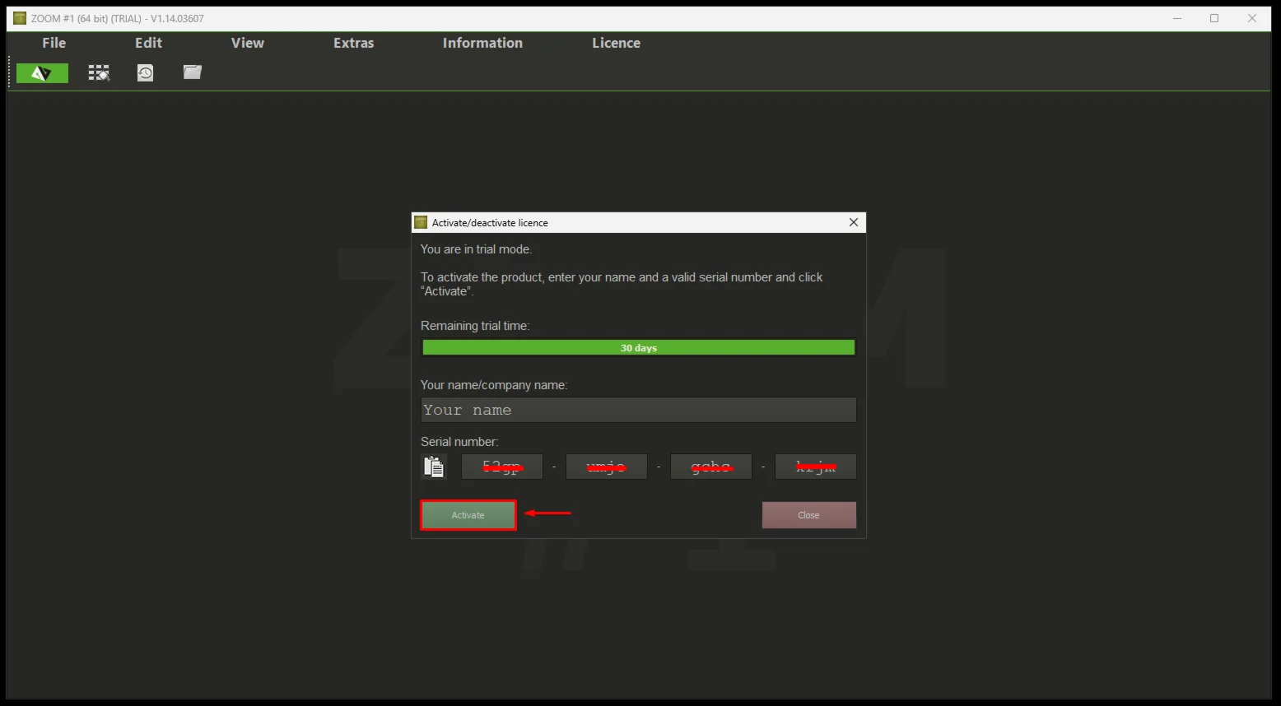
Task: Dismiss licence dialog with X button
Action: (854, 222)
